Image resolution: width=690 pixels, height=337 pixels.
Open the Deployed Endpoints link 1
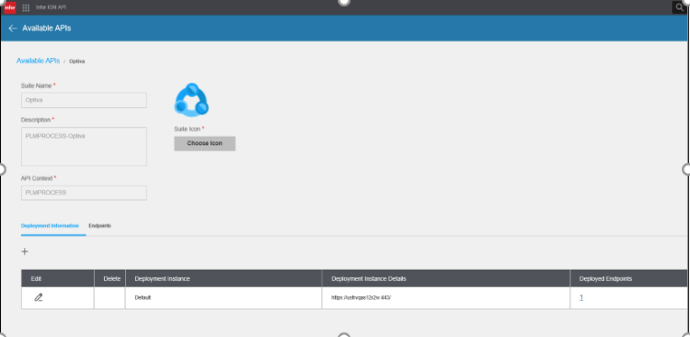click(x=581, y=297)
